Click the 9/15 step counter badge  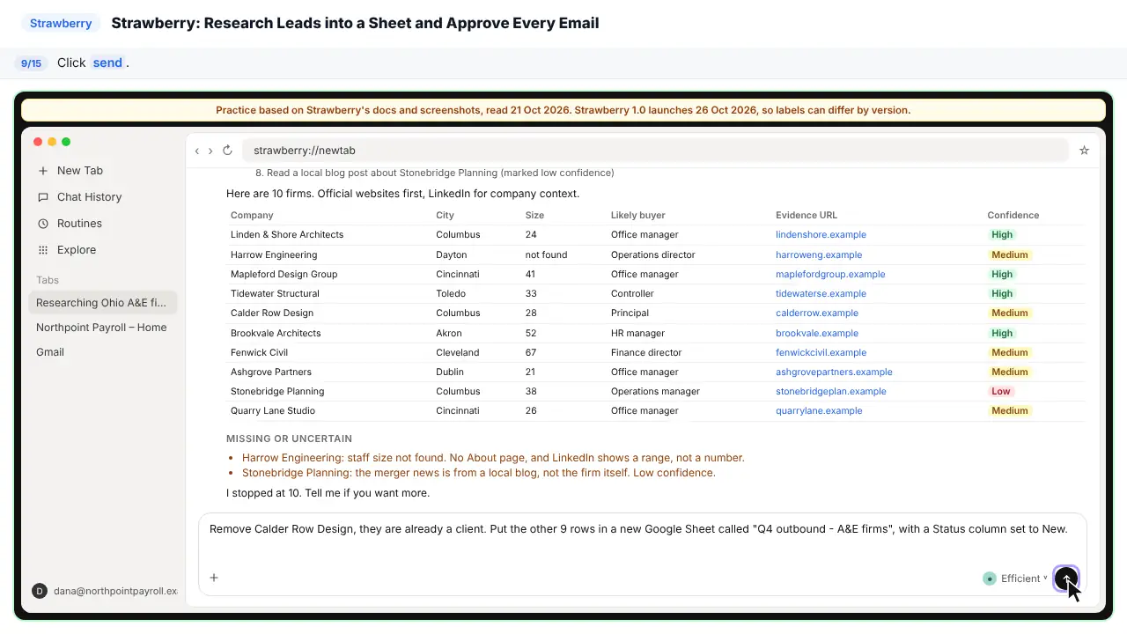[32, 63]
